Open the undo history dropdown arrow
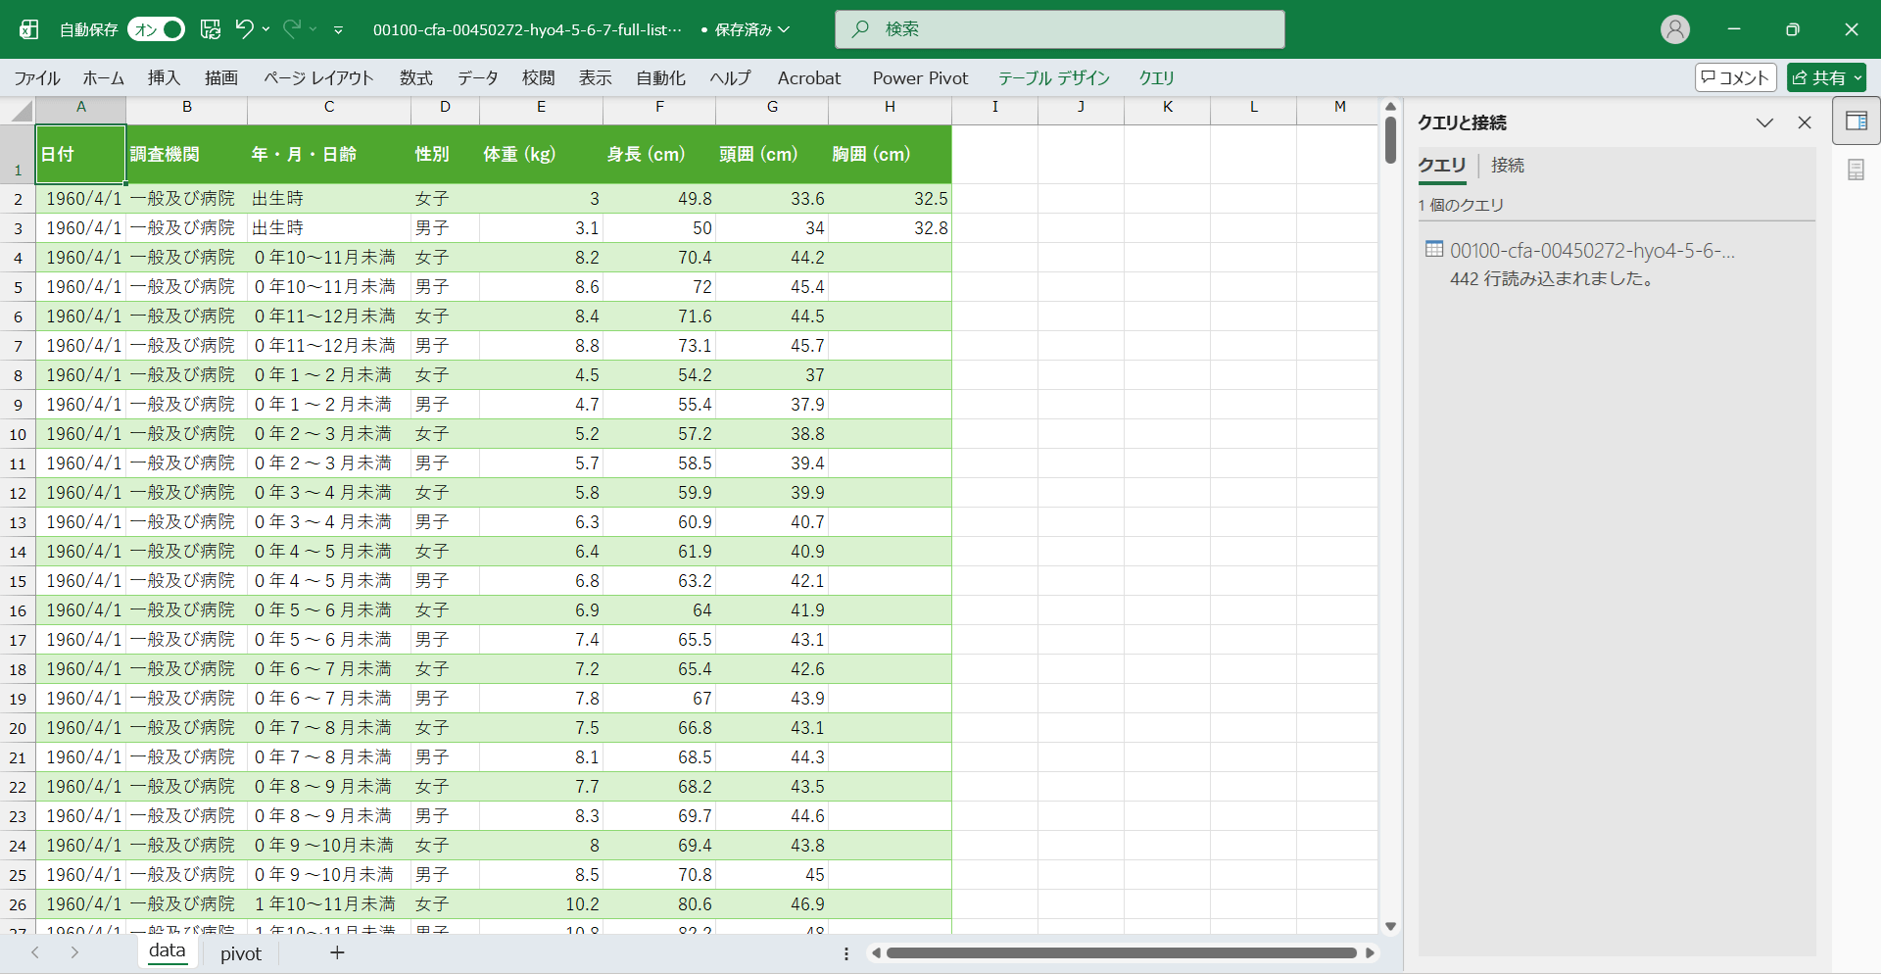Viewport: 1881px width, 974px height. [x=266, y=29]
